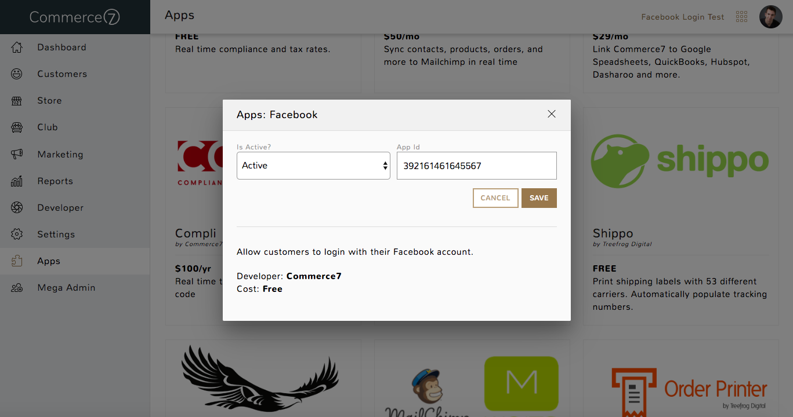Viewport: 793px width, 417px height.
Task: Click the Compli app title
Action: pos(196,233)
